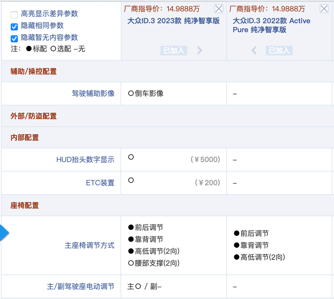The width and height of the screenshot is (334, 299).
Task: Open the 主/副驾驶座电动调节 parameter link
Action: click(x=81, y=286)
